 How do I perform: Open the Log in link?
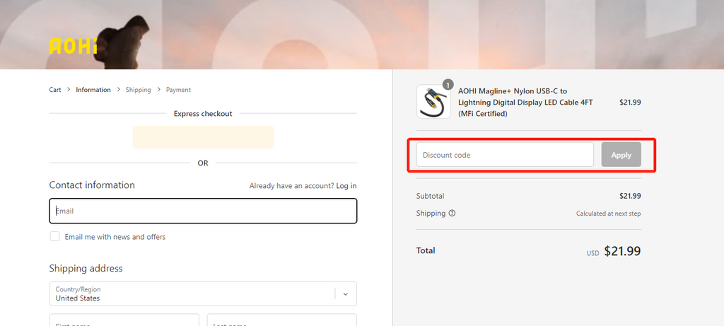coord(346,186)
